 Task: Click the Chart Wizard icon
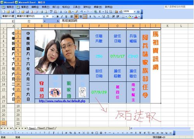point(116,12)
